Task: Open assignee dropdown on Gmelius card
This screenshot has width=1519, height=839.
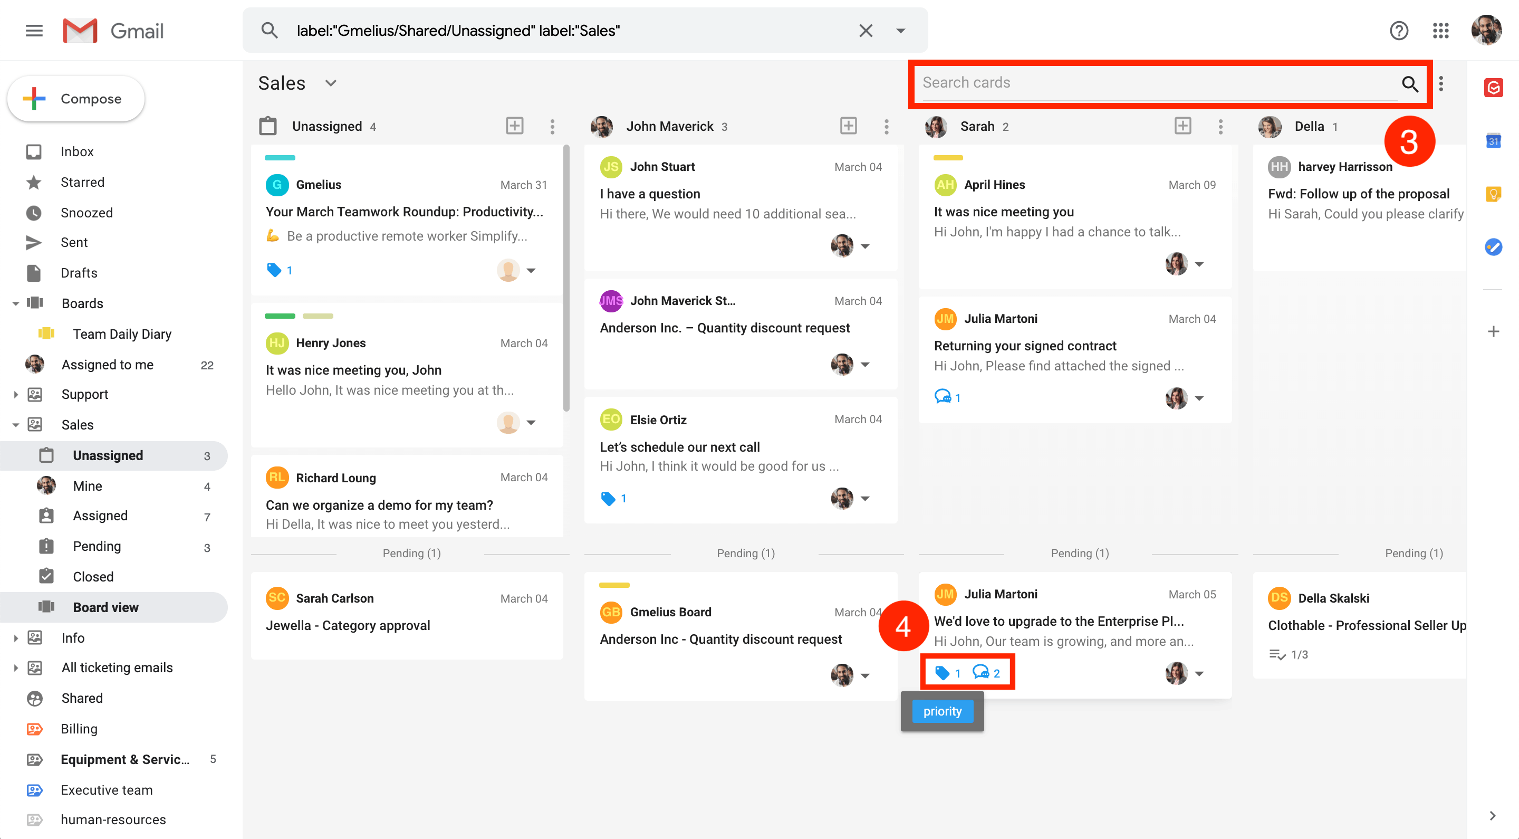Action: point(531,270)
